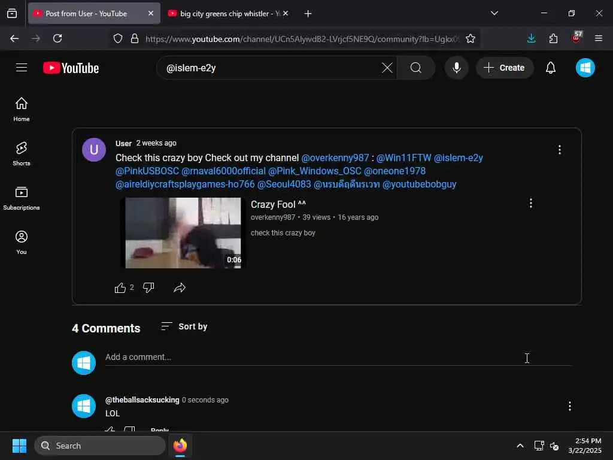Open Shorts from the sidebar

(x=22, y=154)
